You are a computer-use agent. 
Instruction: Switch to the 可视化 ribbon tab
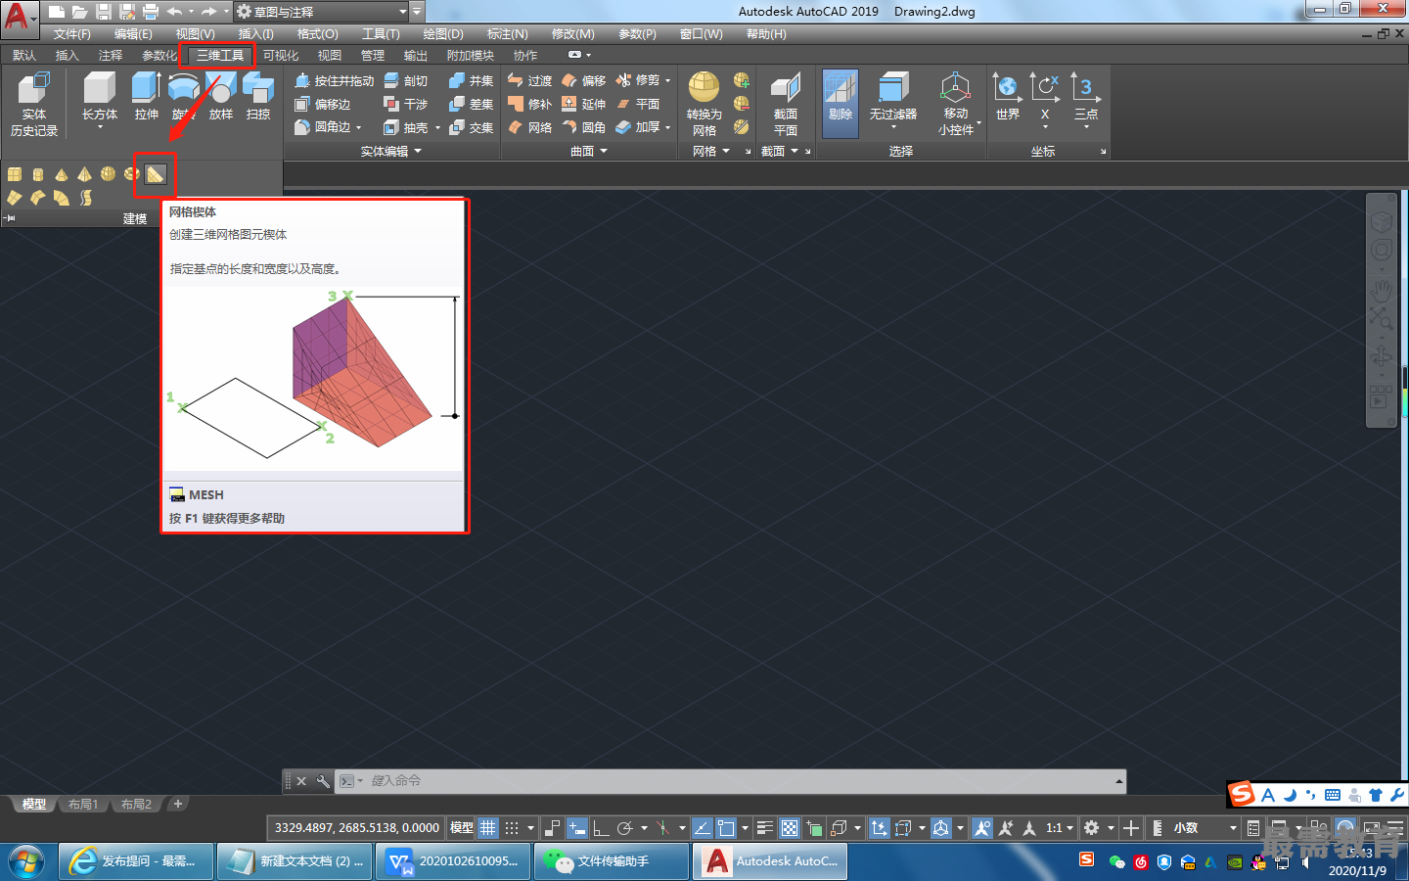281,55
